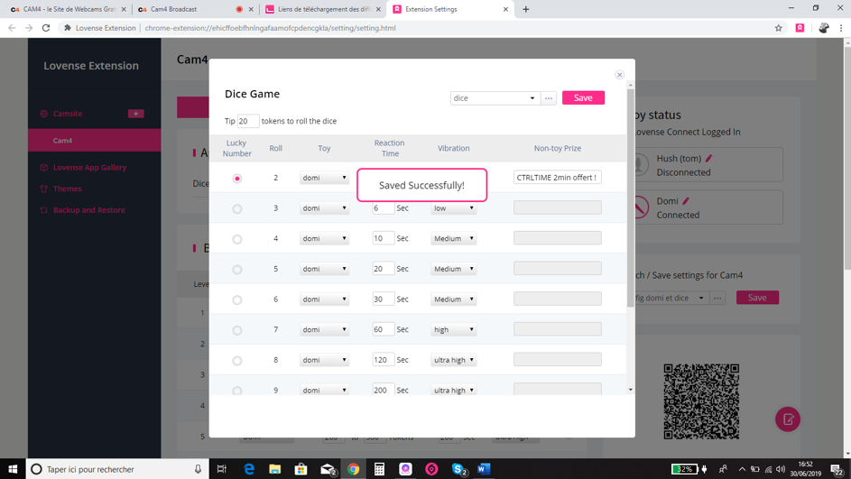Click the browser reload icon

(x=46, y=28)
